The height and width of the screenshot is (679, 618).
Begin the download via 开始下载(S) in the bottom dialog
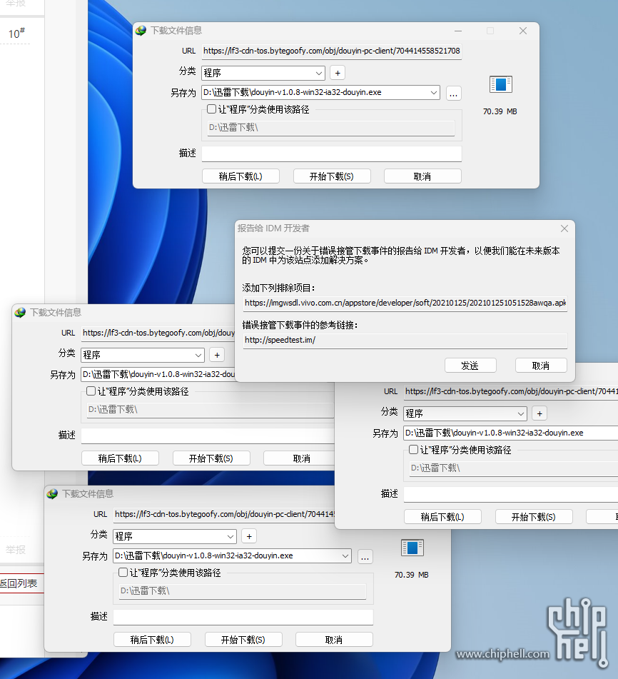click(x=243, y=640)
